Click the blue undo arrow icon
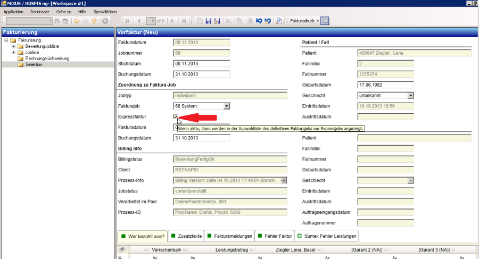479x259 pixels. (259, 21)
